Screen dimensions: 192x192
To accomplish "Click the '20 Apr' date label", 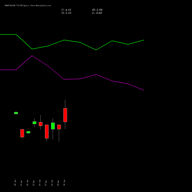I will pyautogui.click(x=15, y=183).
